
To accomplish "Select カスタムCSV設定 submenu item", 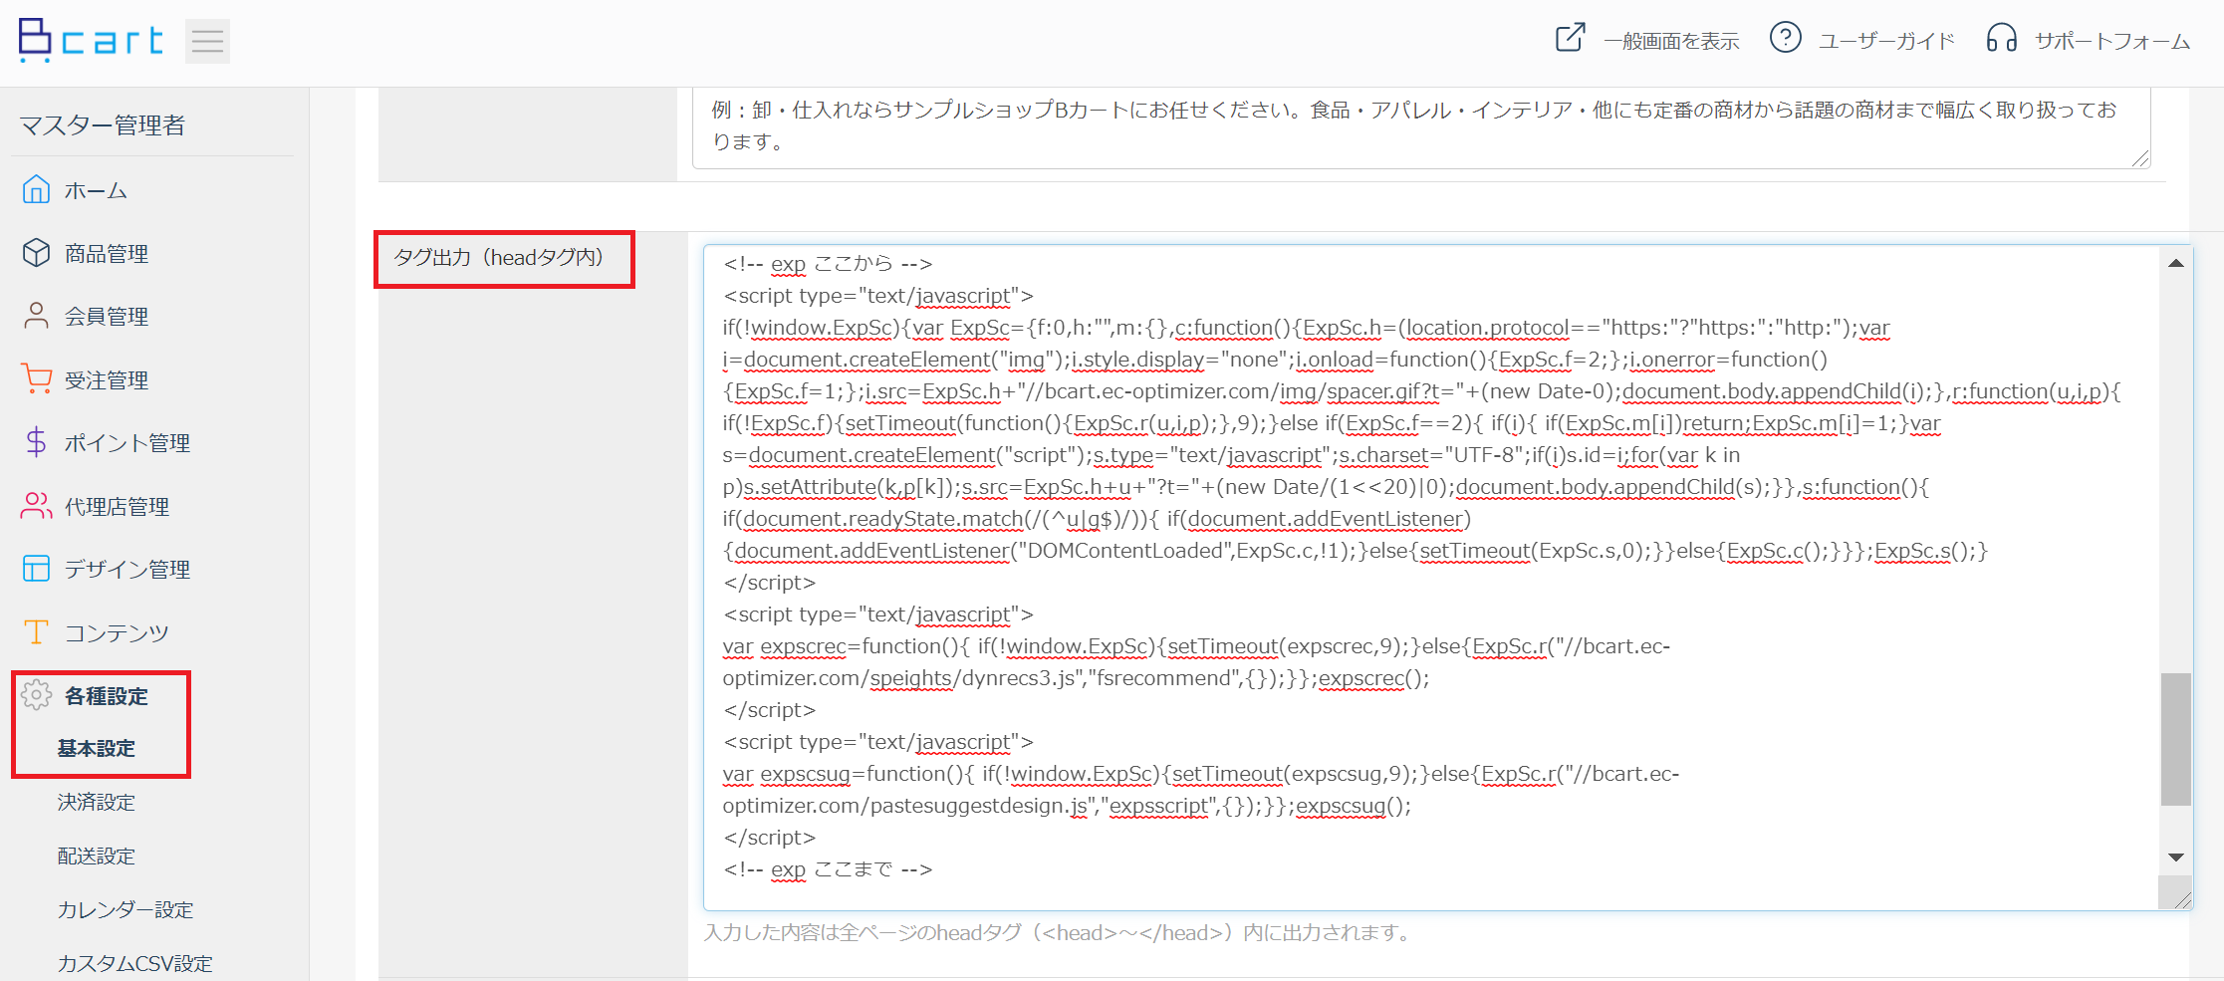I will click(x=135, y=963).
